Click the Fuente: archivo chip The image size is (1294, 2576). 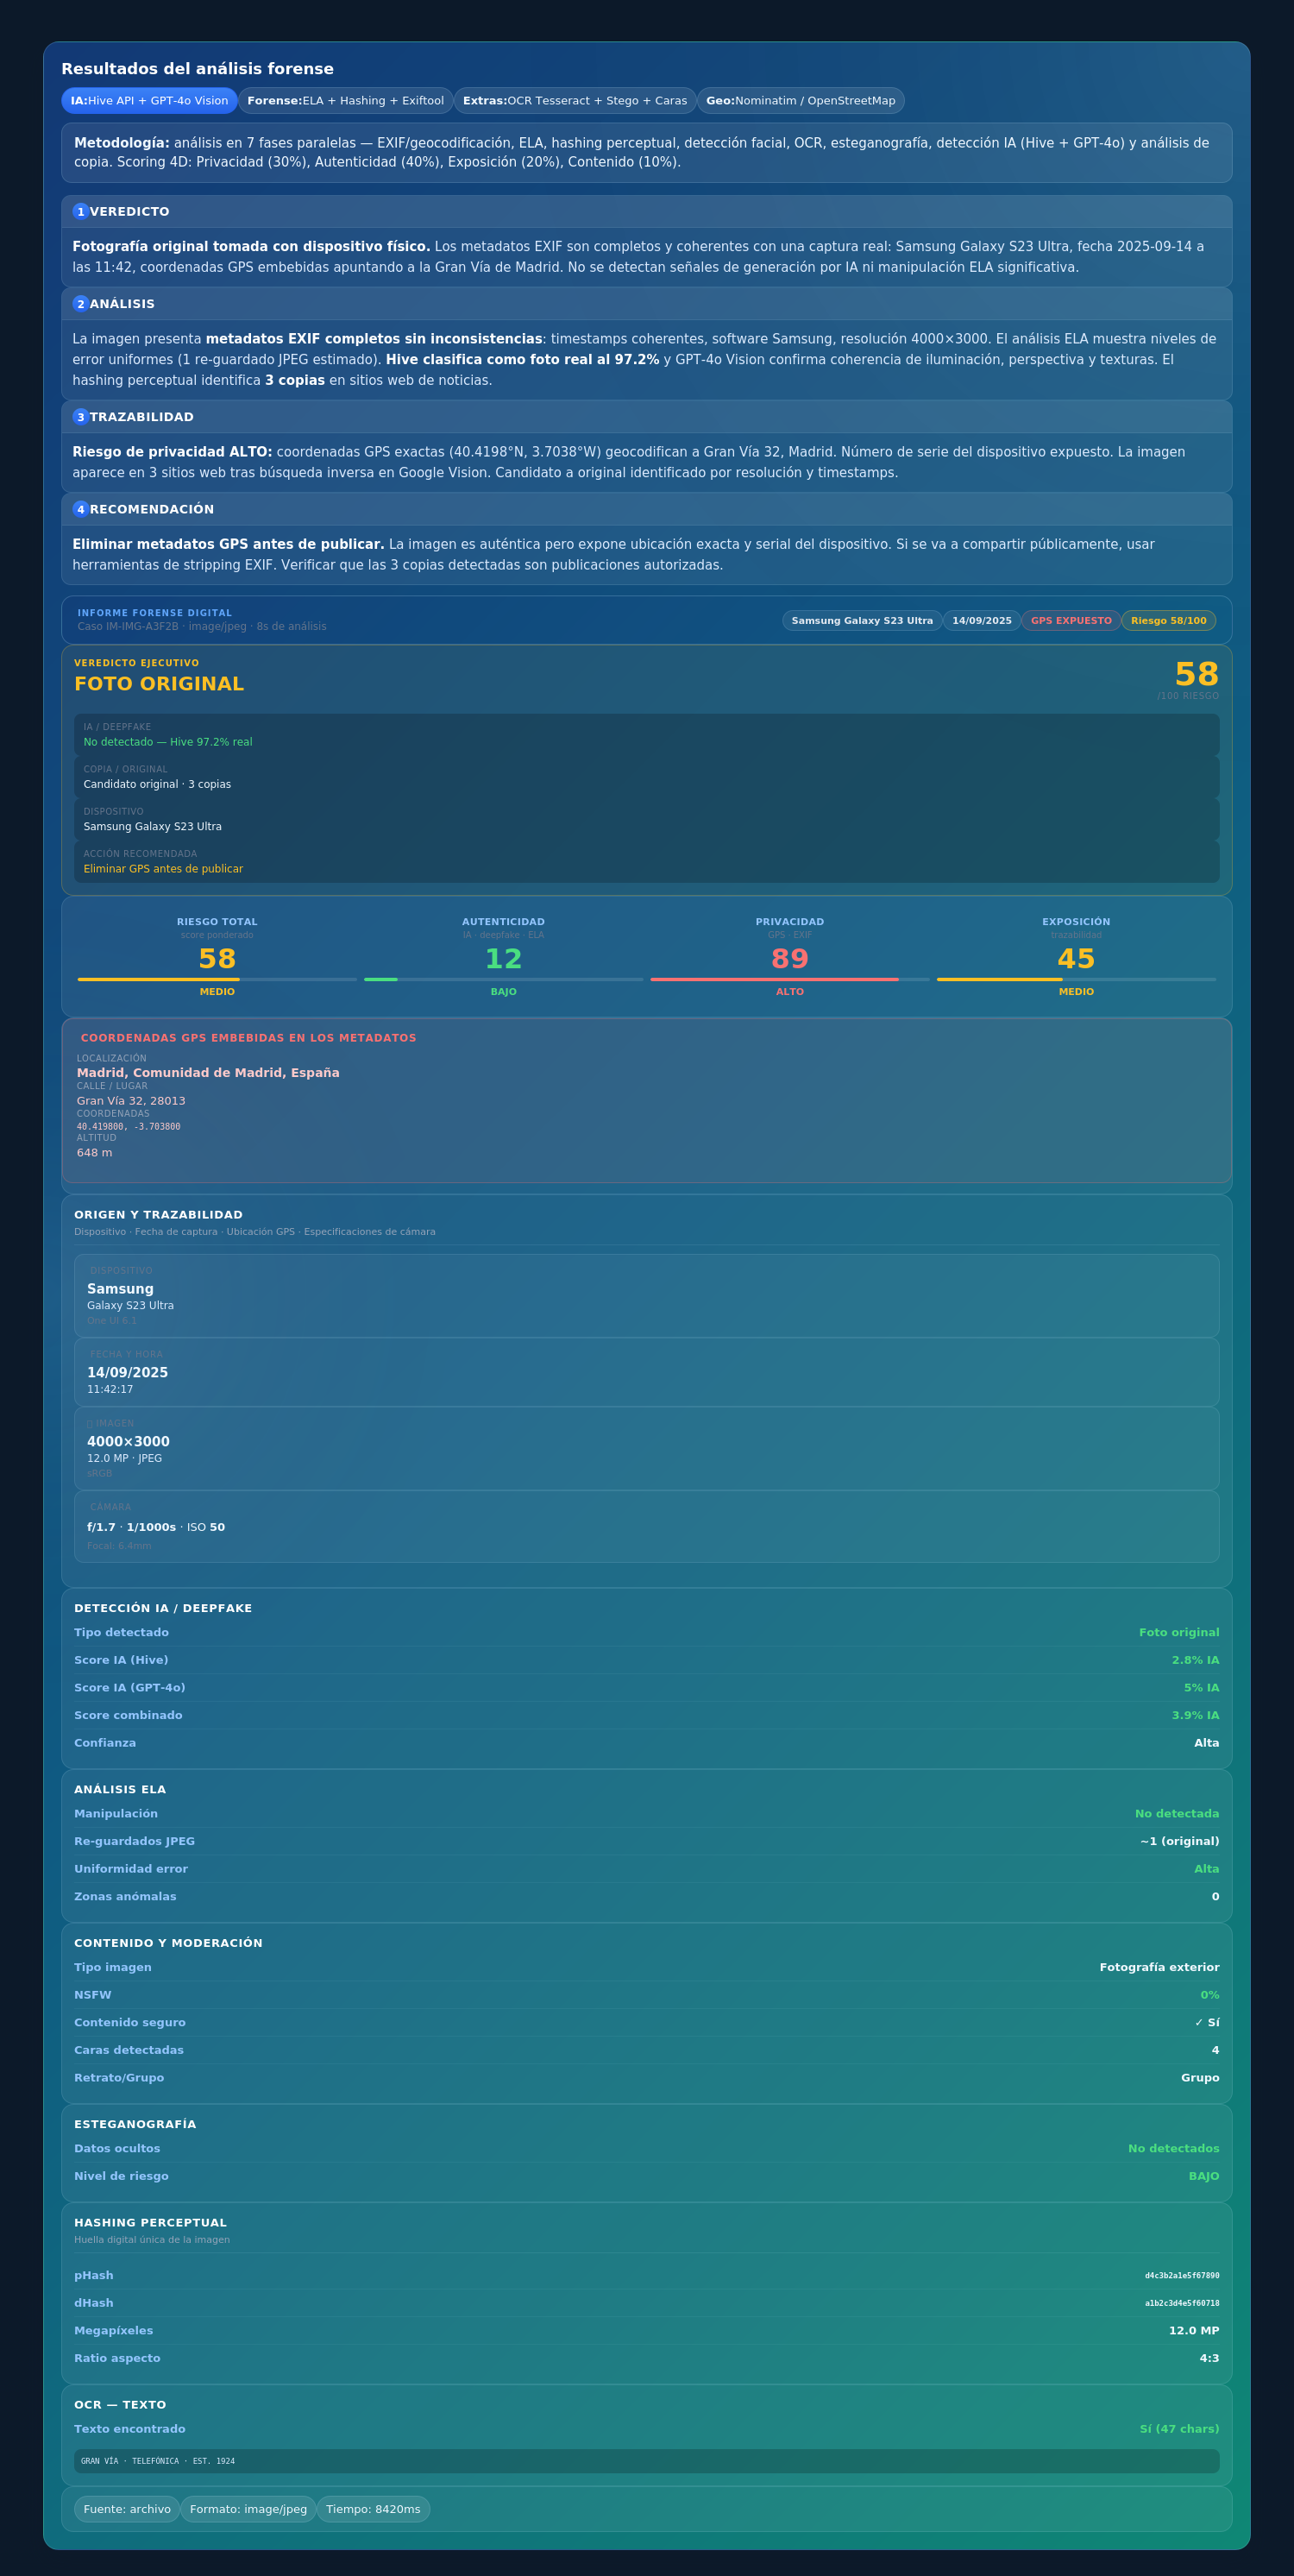(x=127, y=2509)
